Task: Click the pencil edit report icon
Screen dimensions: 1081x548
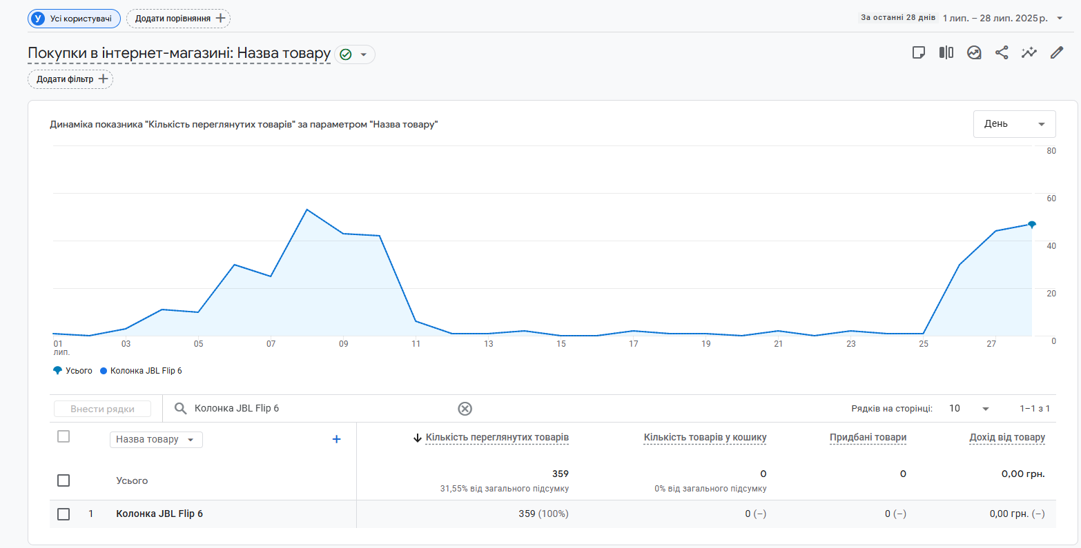Action: click(1057, 52)
